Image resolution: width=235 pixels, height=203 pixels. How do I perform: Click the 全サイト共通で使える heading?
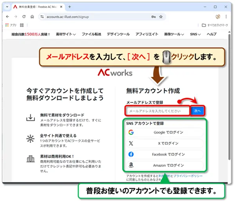[x=58, y=136]
